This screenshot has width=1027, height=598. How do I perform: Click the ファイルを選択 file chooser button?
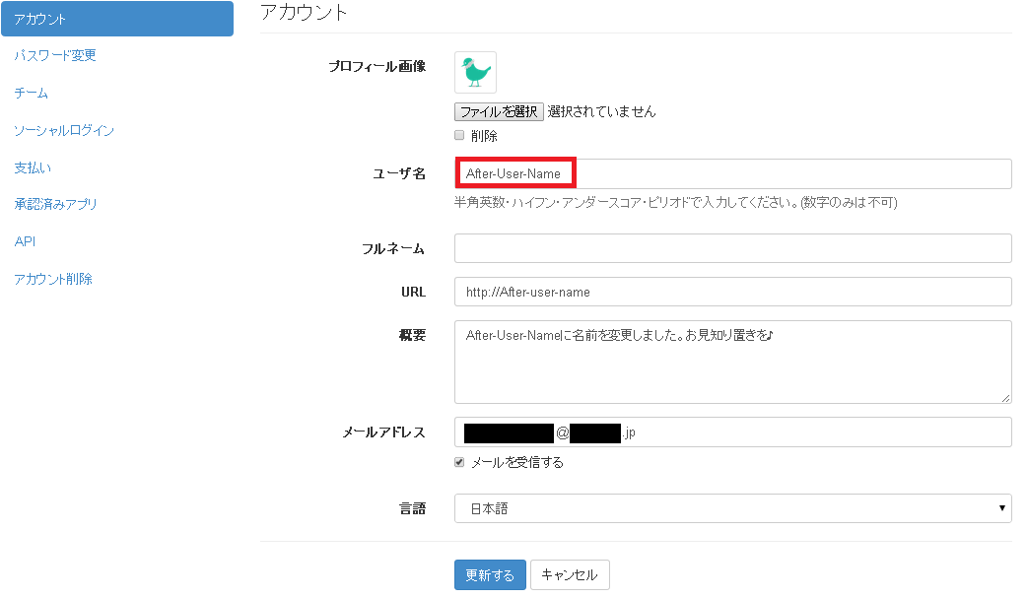click(x=499, y=111)
